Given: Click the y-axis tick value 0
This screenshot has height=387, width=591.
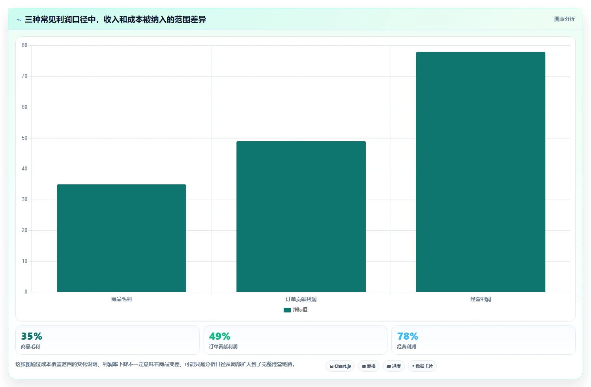Looking at the screenshot, I should click(26, 292).
